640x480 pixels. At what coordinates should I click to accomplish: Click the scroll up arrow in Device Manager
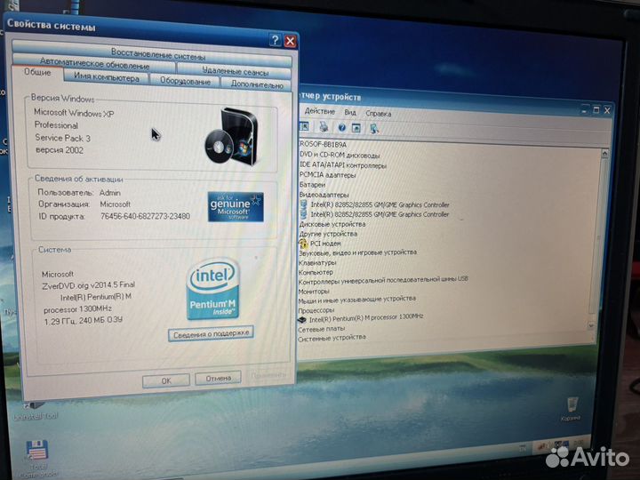[605, 154]
